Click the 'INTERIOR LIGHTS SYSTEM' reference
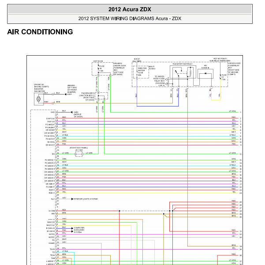 tap(86, 199)
